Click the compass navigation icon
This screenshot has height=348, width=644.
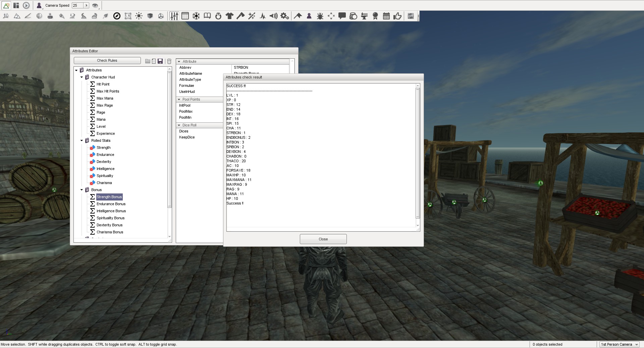click(x=117, y=16)
